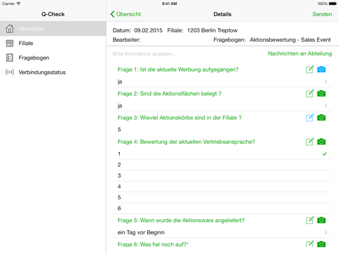339x254 pixels.
Task: Add a note to Frage 1
Action: point(310,69)
